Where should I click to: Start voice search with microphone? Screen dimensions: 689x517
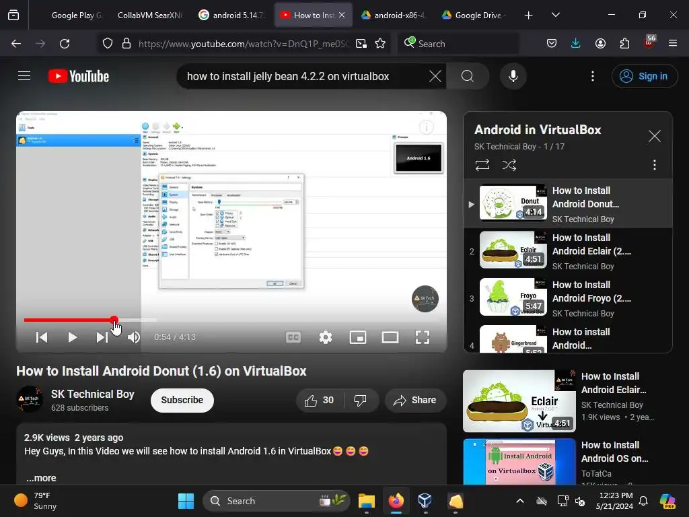(513, 76)
